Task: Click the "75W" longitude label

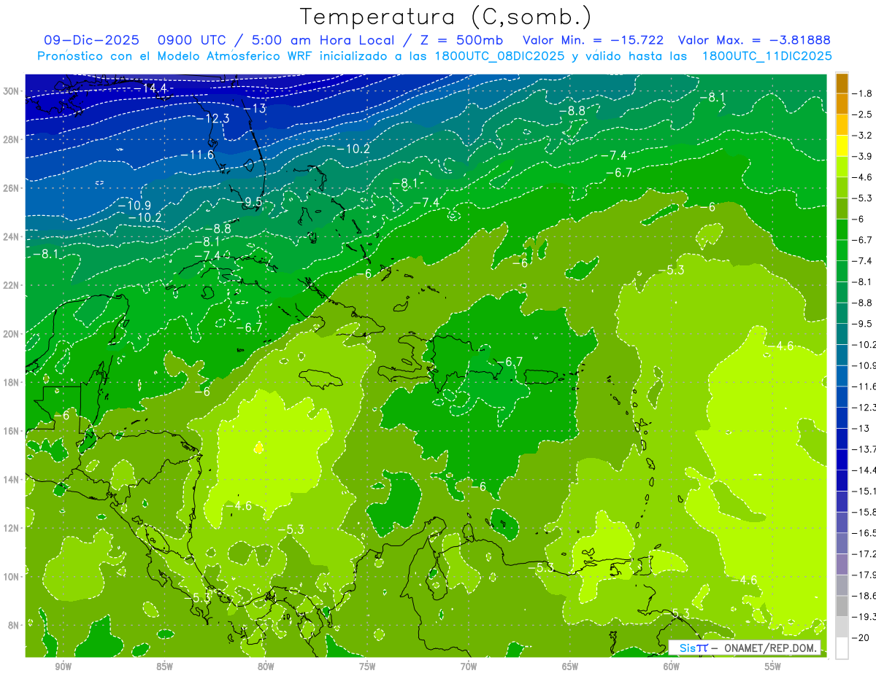Action: [367, 667]
